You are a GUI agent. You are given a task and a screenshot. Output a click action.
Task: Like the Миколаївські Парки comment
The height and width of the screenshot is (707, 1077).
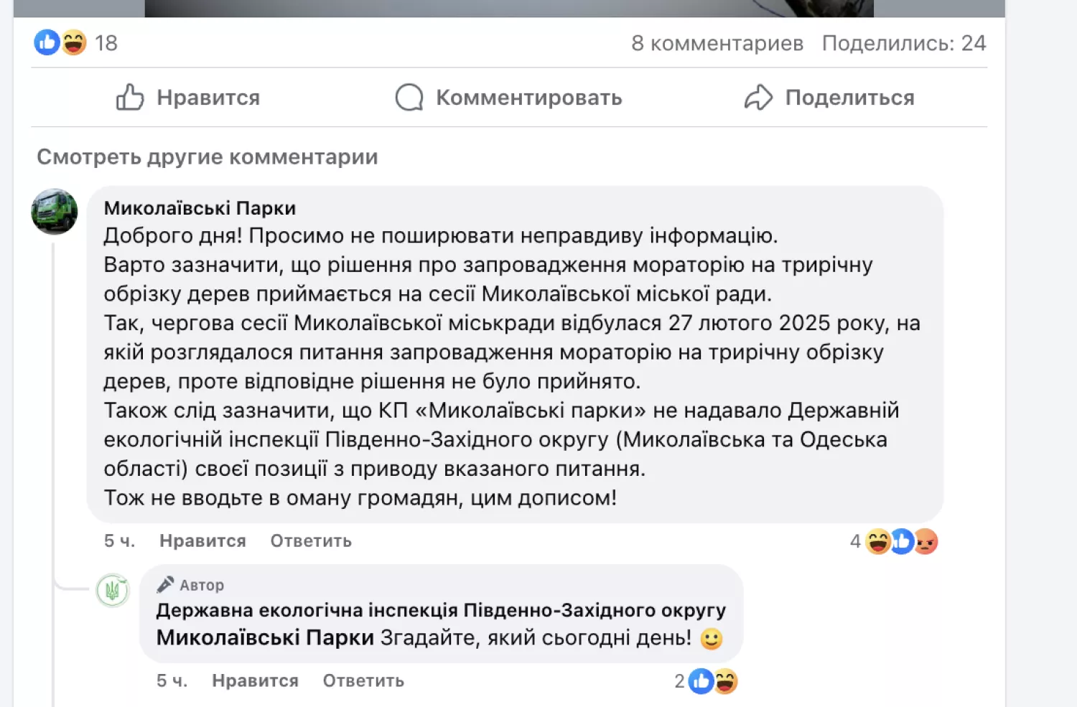(x=202, y=541)
